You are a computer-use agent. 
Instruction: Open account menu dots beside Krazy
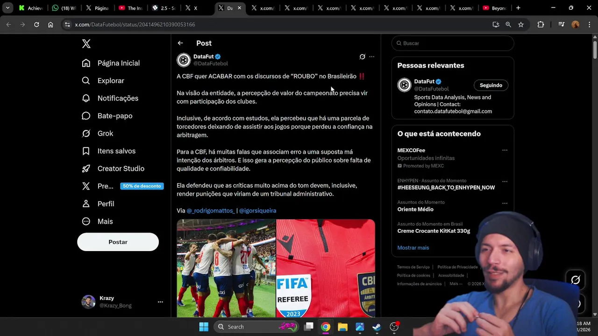pyautogui.click(x=160, y=302)
